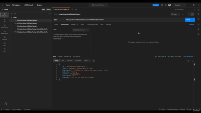Click the Search Postman field
The image size is (201, 113).
(x=98, y=5)
